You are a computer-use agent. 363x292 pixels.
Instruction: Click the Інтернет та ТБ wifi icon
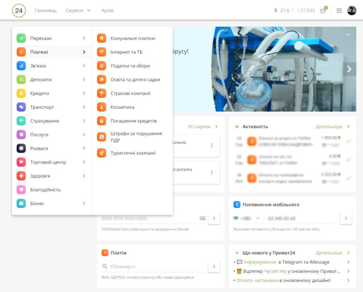101,52
